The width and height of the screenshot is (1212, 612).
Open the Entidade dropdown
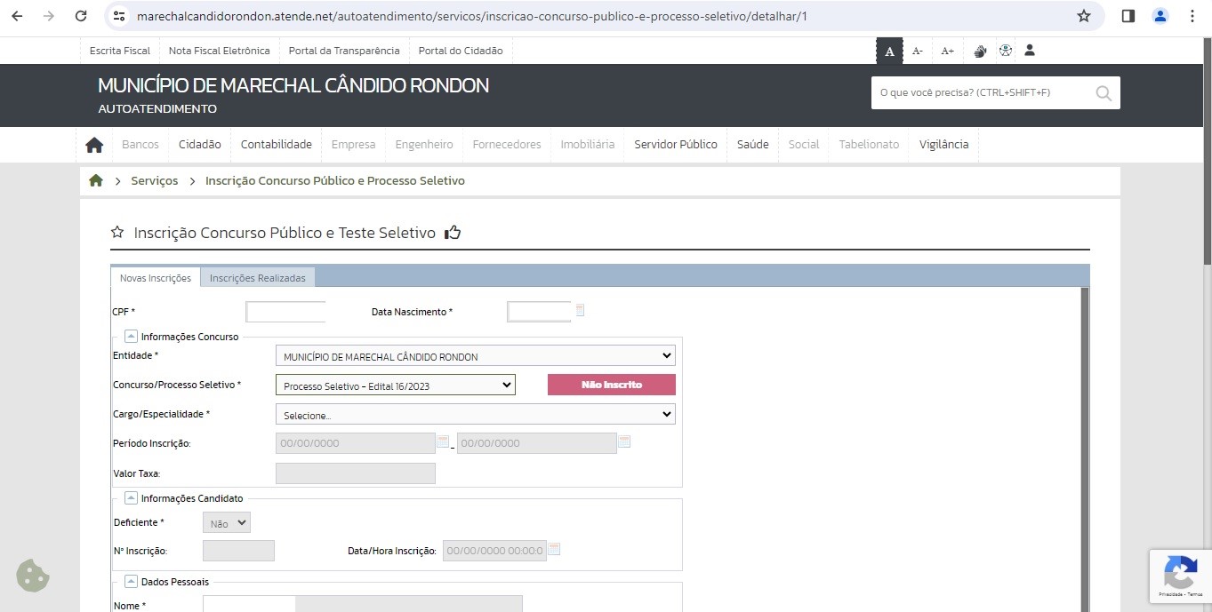click(475, 356)
